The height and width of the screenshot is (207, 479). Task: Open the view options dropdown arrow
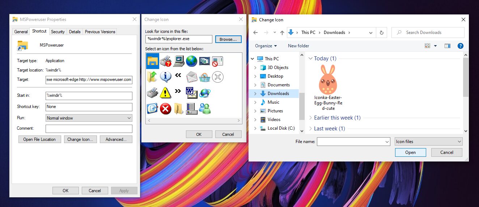click(x=435, y=46)
